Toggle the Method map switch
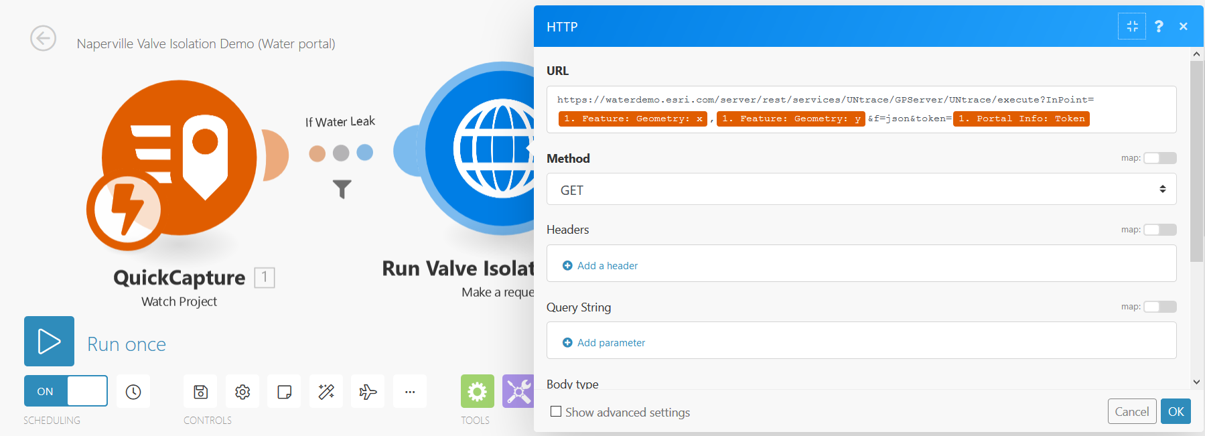This screenshot has width=1205, height=436. point(1159,158)
